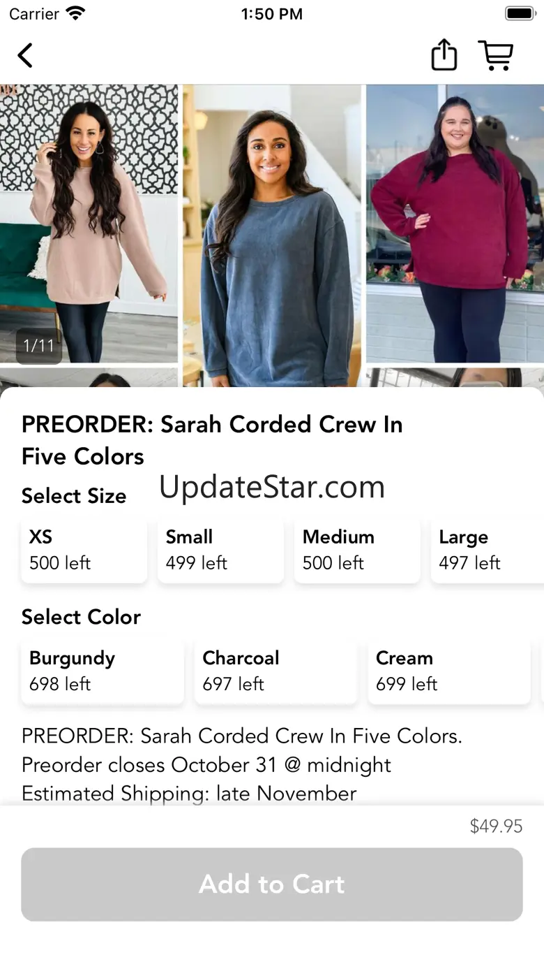
Task: Tap the Wi-Fi icon in status bar
Action: click(x=75, y=13)
